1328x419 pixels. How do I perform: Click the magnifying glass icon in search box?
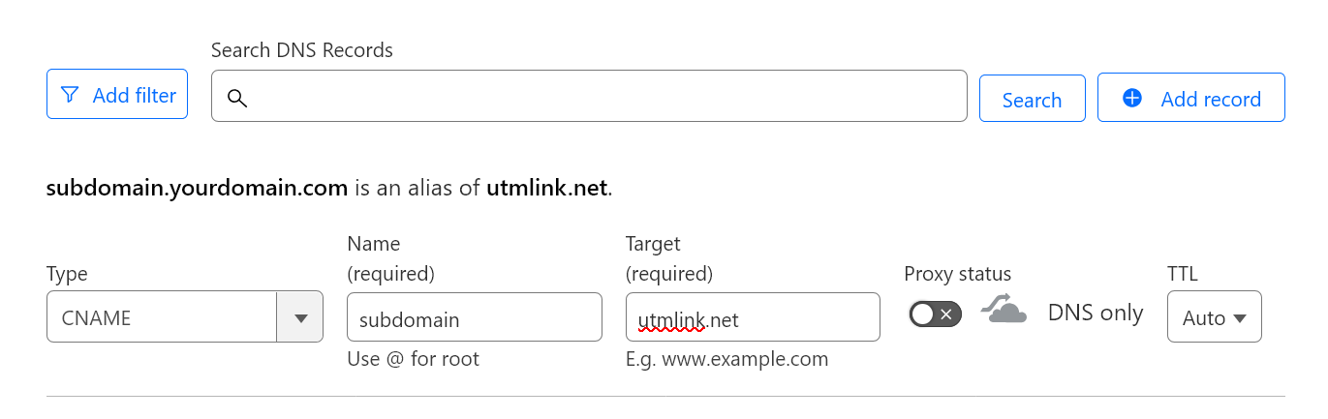[x=237, y=98]
